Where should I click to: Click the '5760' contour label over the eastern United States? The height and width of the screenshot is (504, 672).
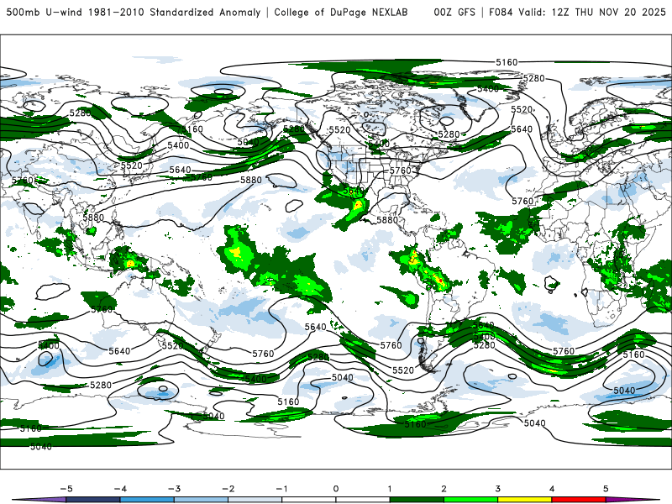tap(401, 171)
